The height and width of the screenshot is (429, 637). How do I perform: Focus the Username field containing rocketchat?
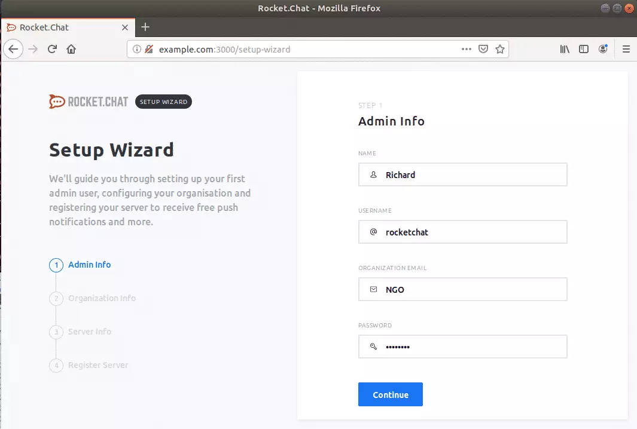click(463, 232)
